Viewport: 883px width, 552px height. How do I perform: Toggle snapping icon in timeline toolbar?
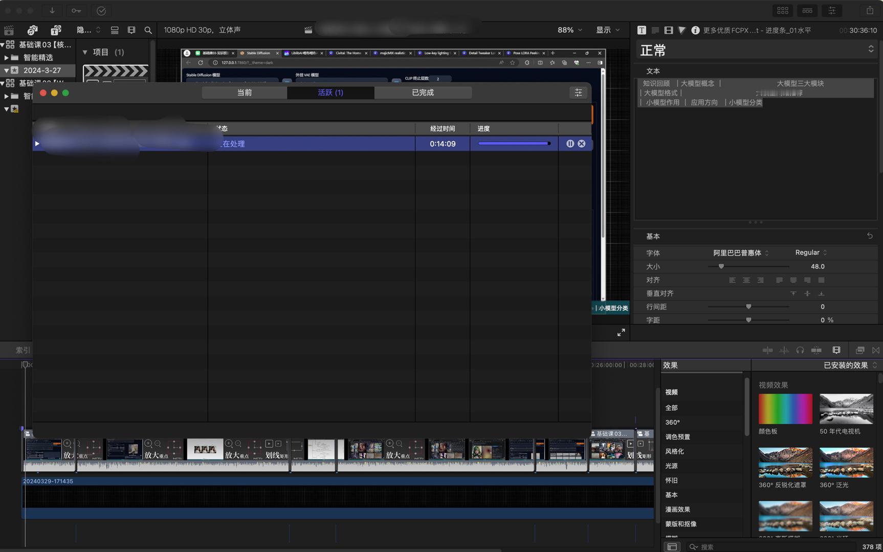click(816, 350)
